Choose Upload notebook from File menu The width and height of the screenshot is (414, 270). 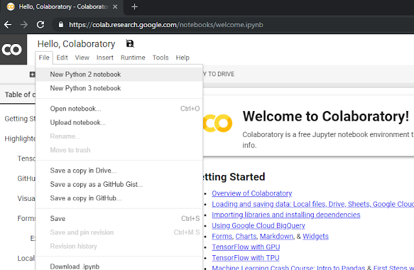[78, 122]
